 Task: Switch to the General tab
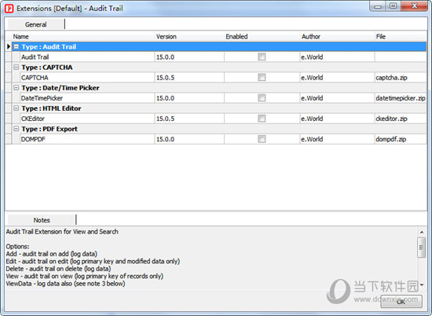point(36,24)
